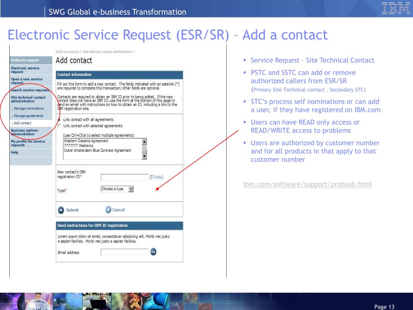Select 7777777 Westeros in agreements list
The width and height of the screenshot is (413, 310).
79,146
